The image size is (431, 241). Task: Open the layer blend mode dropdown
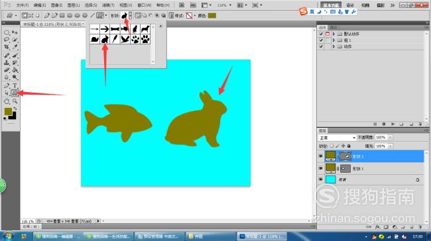pos(337,138)
